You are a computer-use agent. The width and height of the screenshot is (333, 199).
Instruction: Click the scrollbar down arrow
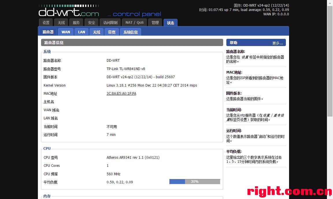pos(330,196)
